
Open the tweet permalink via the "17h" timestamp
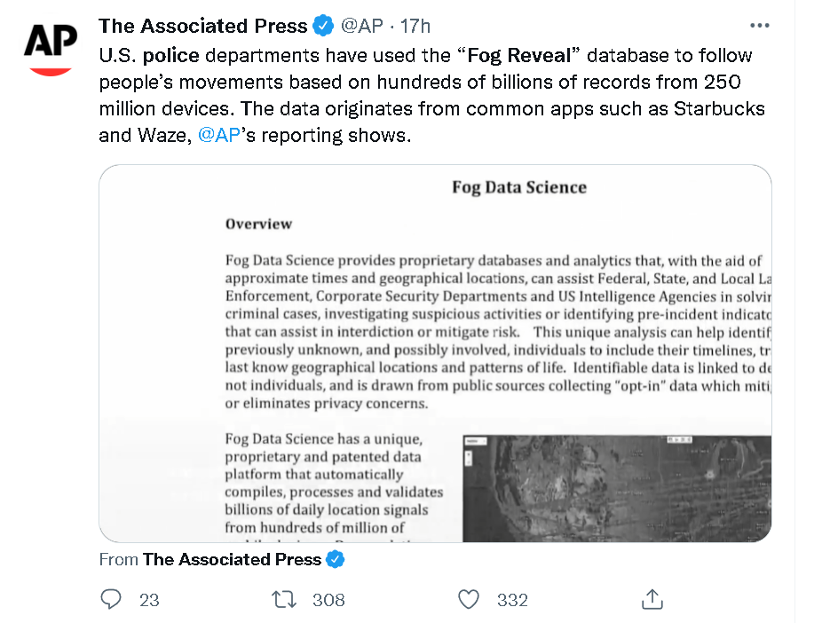pyautogui.click(x=415, y=26)
